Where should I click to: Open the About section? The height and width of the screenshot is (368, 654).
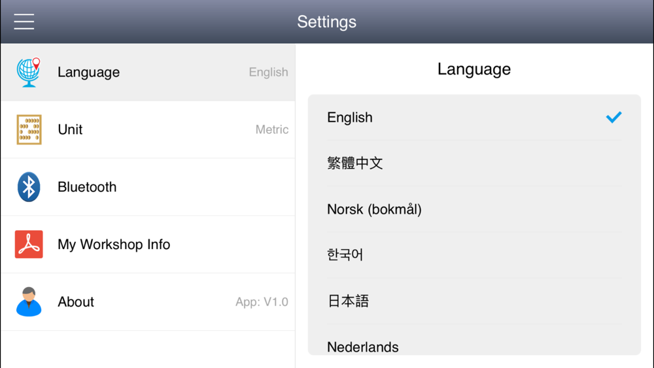tap(148, 302)
